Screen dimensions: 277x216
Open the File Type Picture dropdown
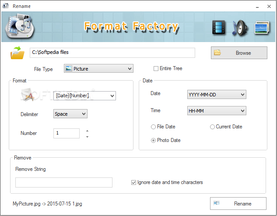(98, 68)
